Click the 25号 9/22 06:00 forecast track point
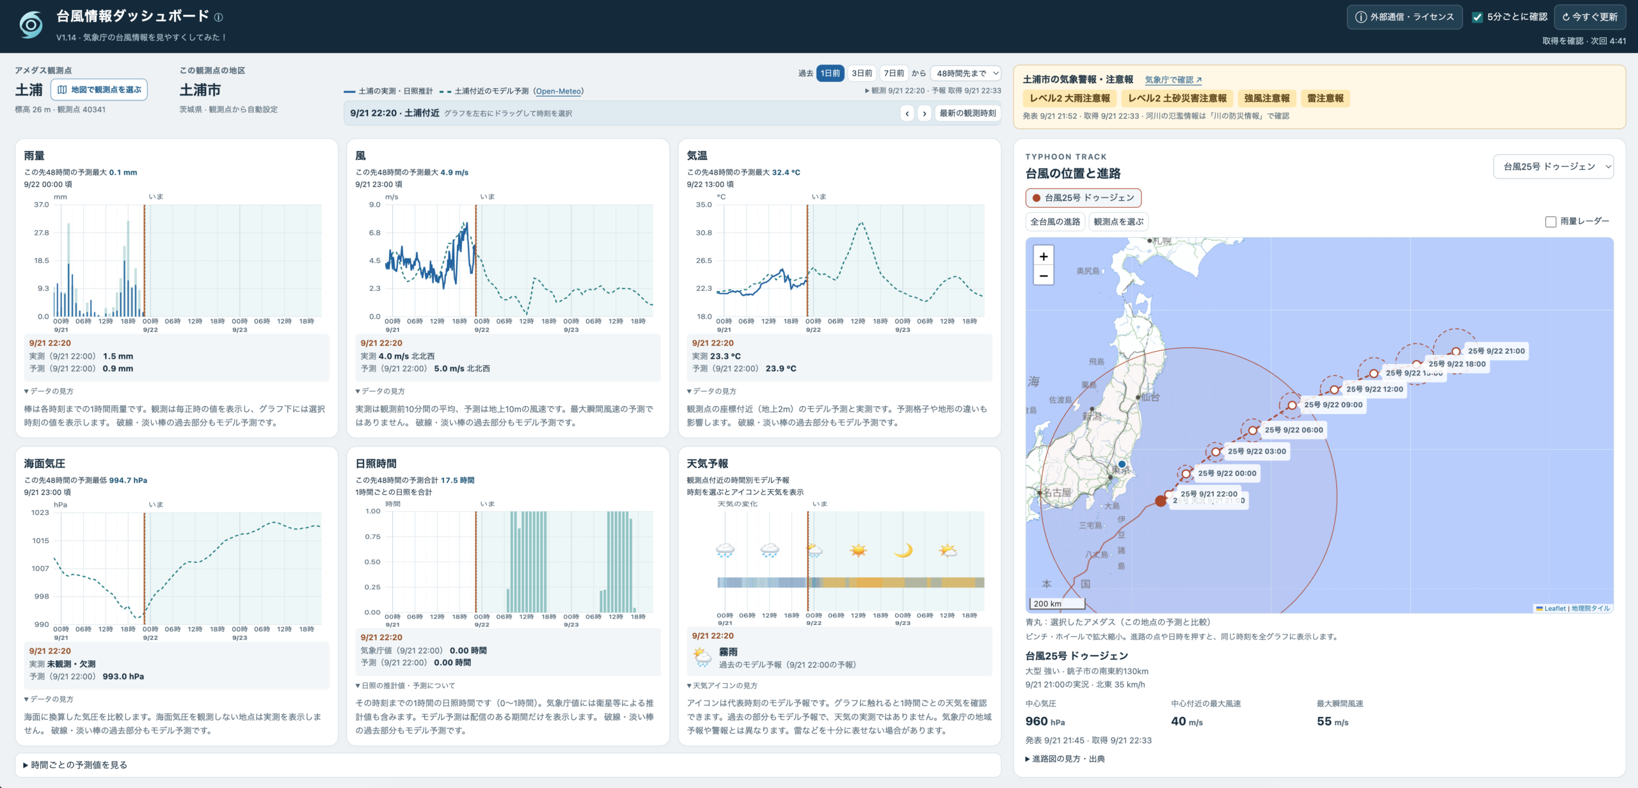 [1253, 430]
